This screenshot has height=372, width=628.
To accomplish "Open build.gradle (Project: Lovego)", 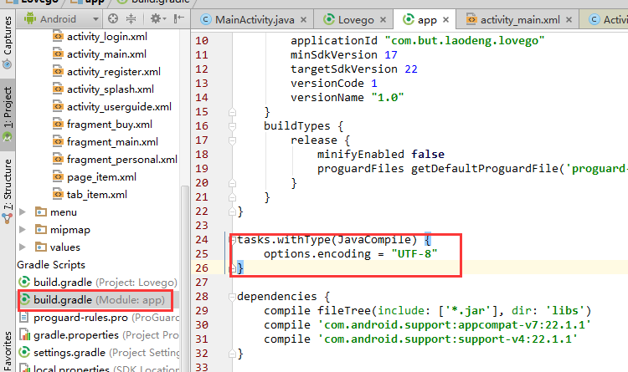I will [106, 283].
